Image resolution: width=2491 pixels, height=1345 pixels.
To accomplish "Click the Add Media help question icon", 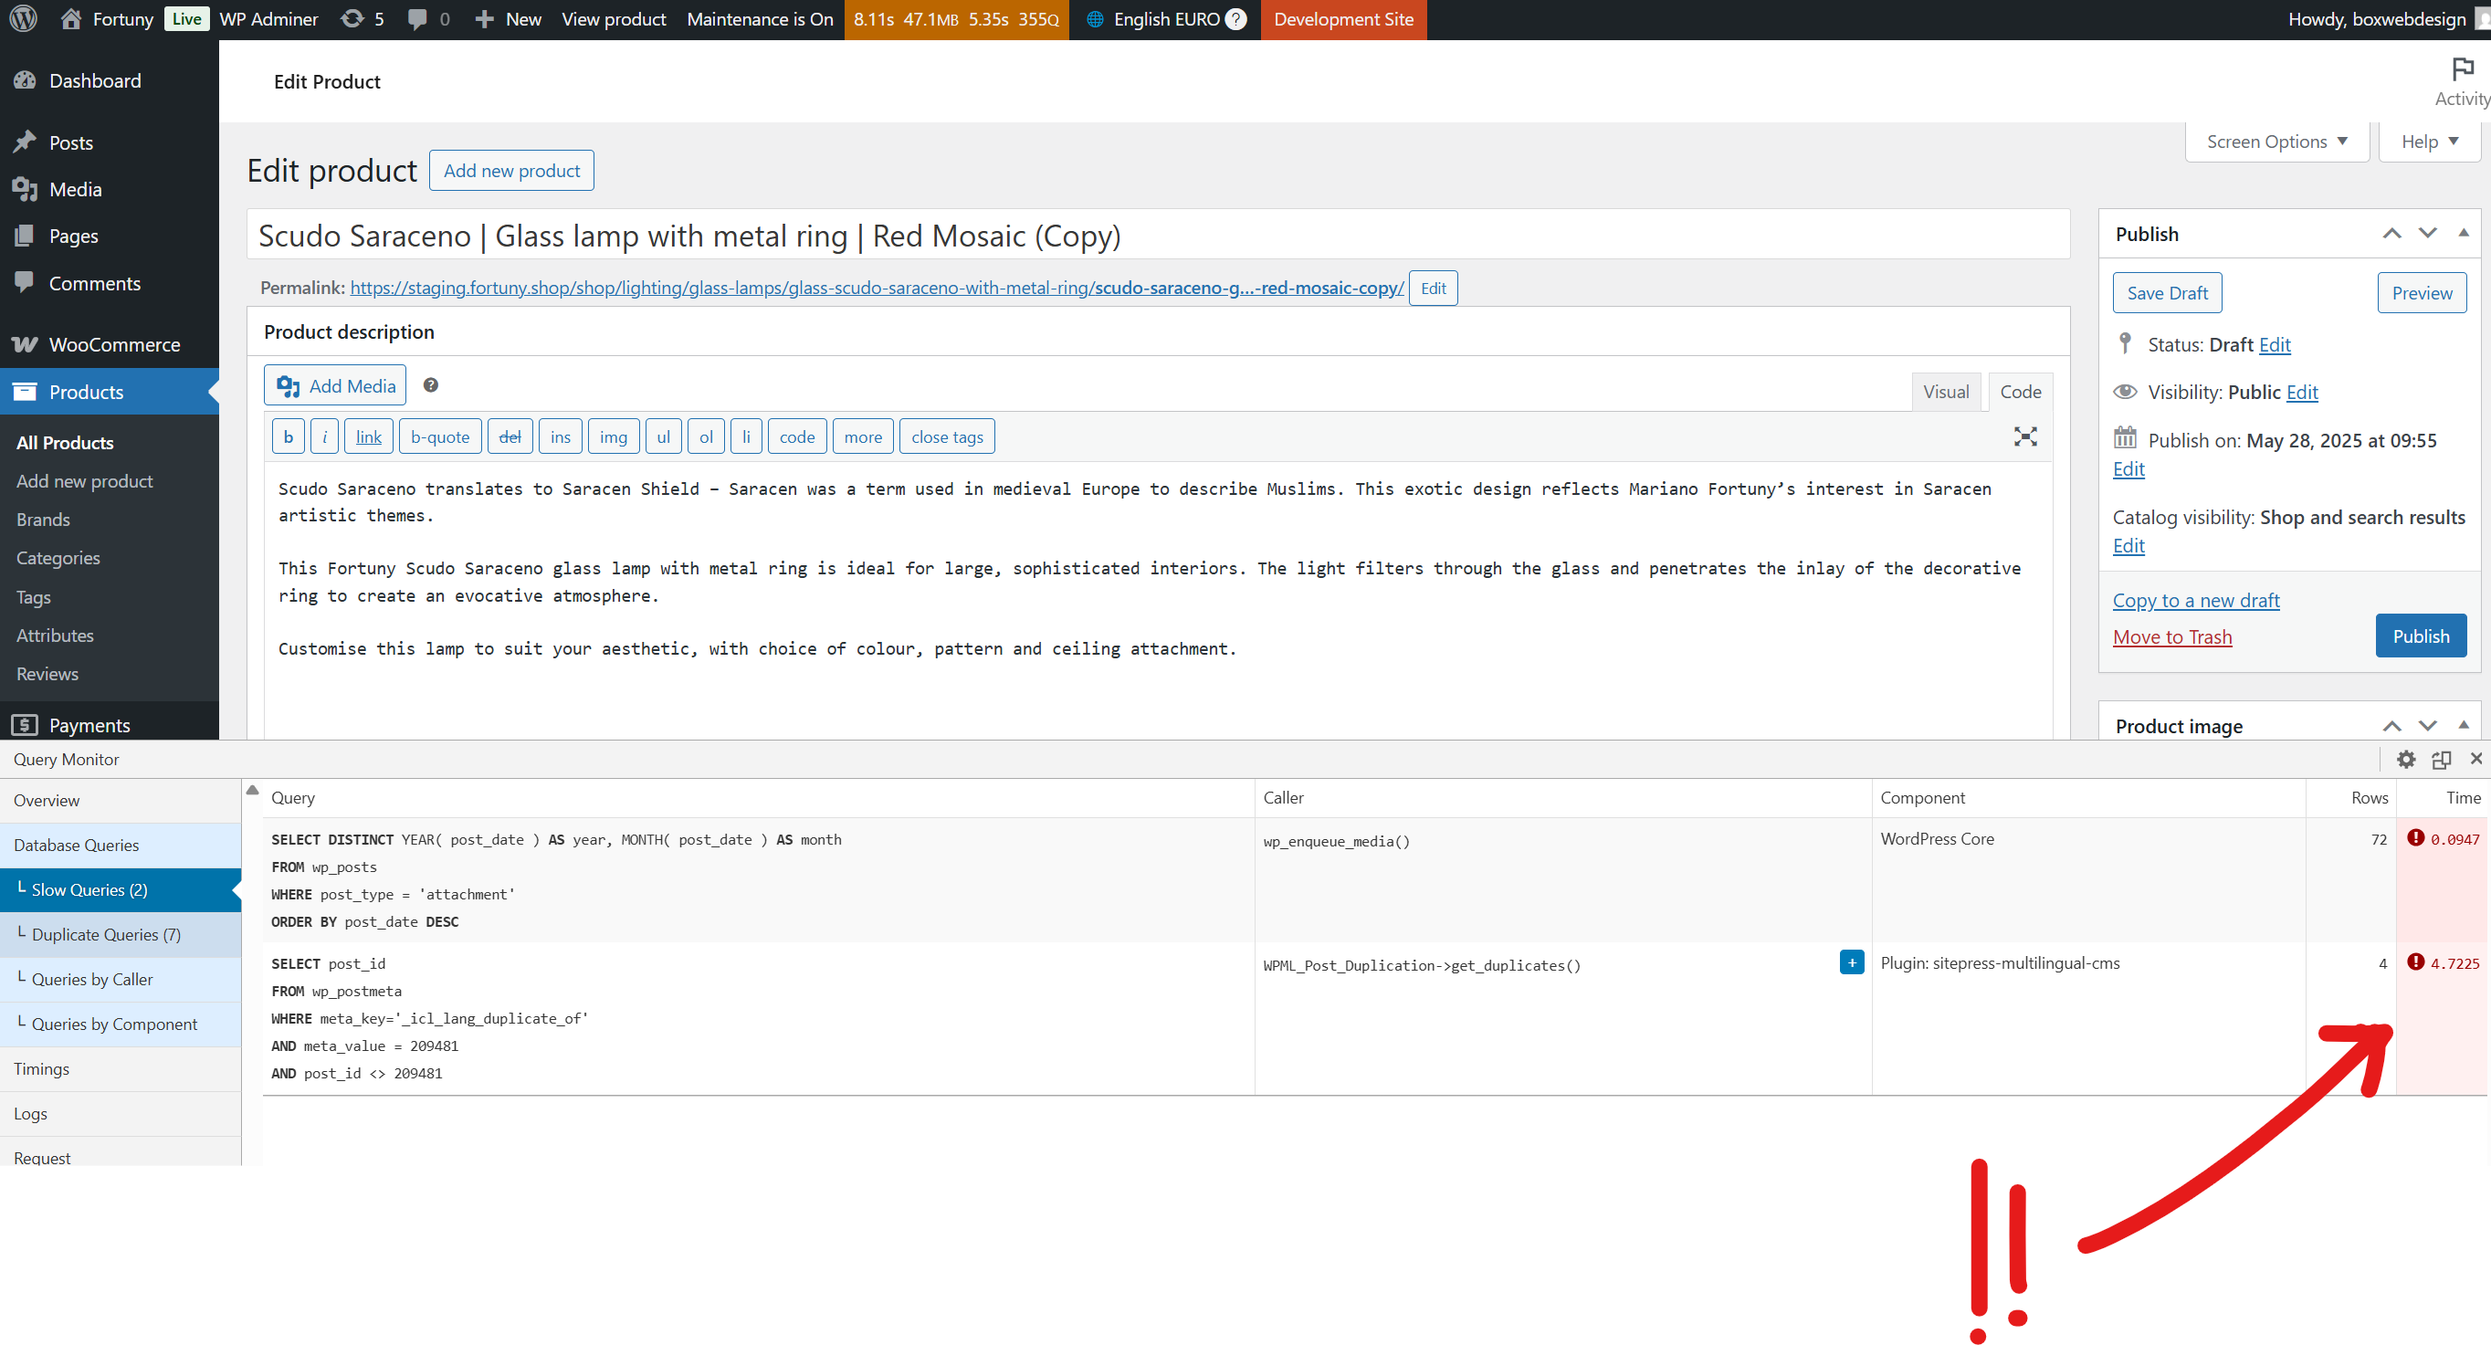I will click(430, 384).
